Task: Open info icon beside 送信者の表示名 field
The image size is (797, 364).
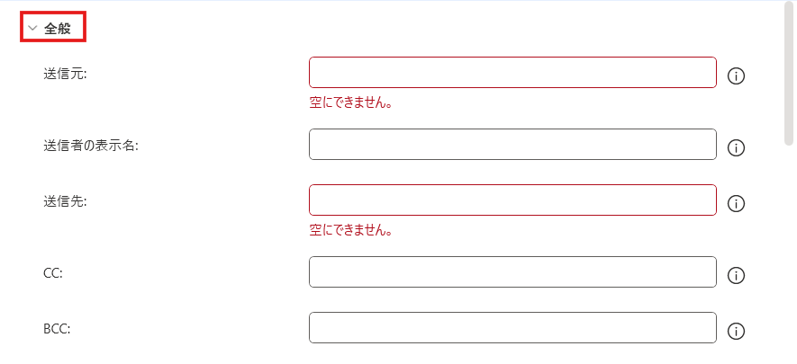Action: (736, 148)
